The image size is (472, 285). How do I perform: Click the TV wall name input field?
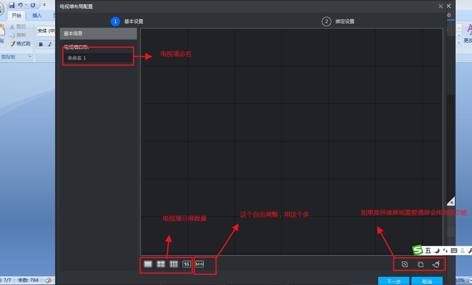tap(97, 58)
